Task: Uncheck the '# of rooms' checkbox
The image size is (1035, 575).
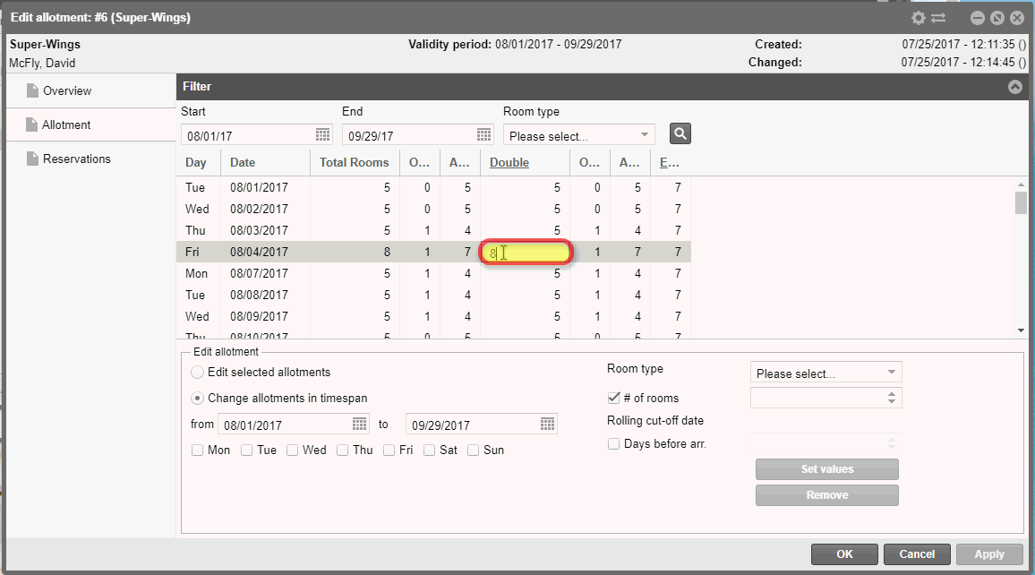Action: click(614, 398)
